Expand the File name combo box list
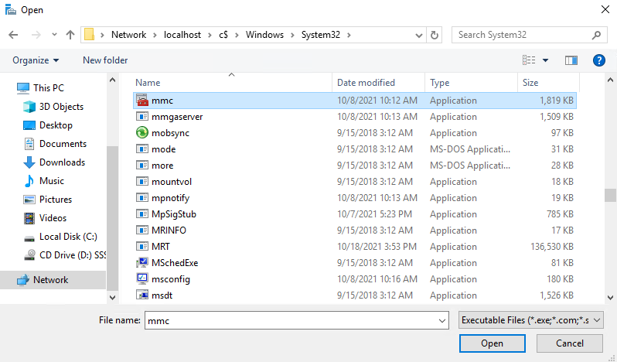The image size is (617, 362). 442,321
